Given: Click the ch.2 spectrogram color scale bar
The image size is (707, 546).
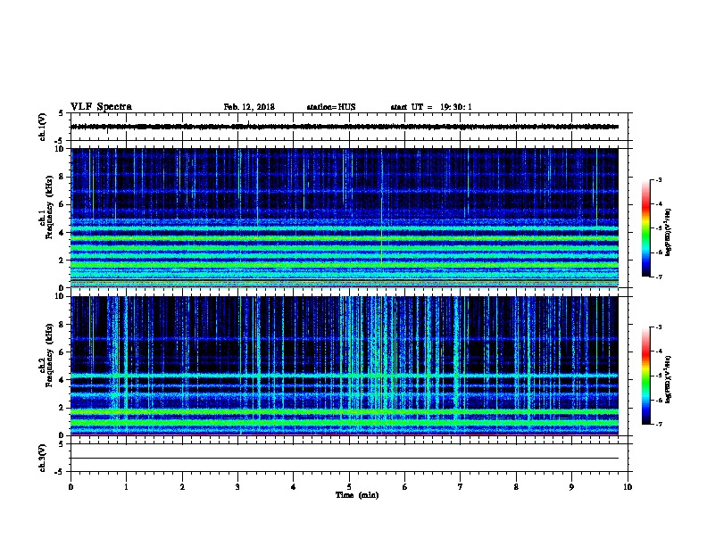Looking at the screenshot, I should point(646,376).
